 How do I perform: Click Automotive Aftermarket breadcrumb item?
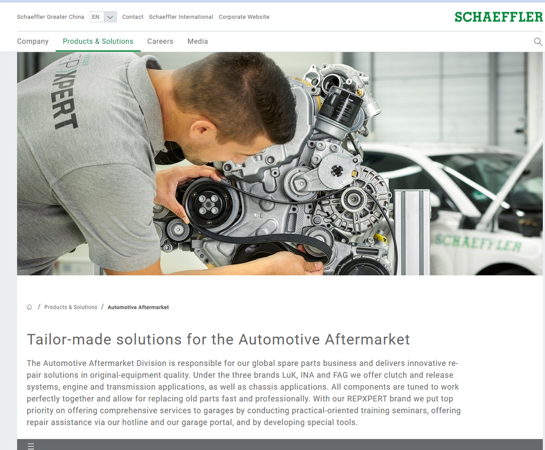pos(139,307)
